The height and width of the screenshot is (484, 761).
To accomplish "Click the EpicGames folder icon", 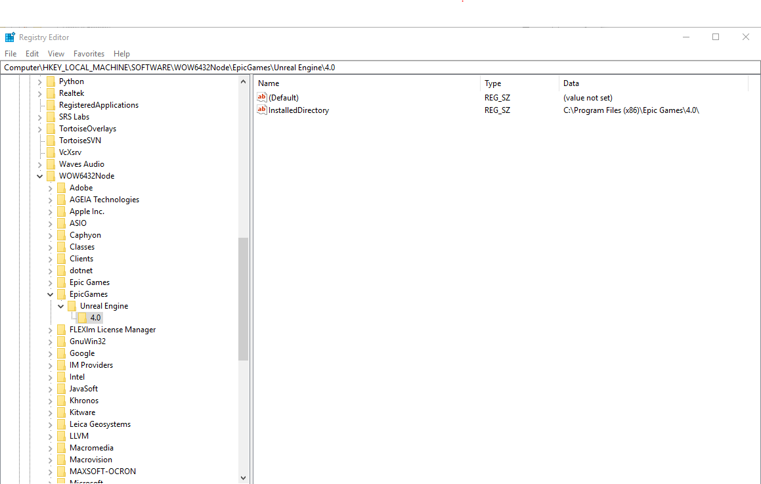I will 62,294.
